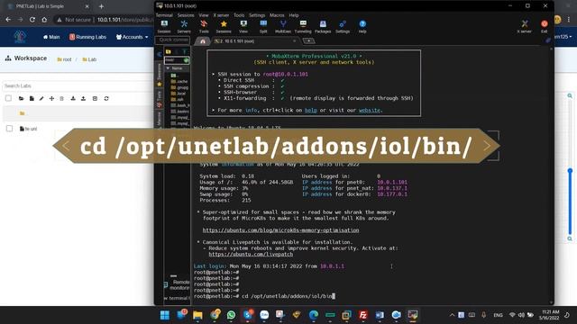Adjust the blue zoom slider on PNETLab right

[x=570, y=171]
